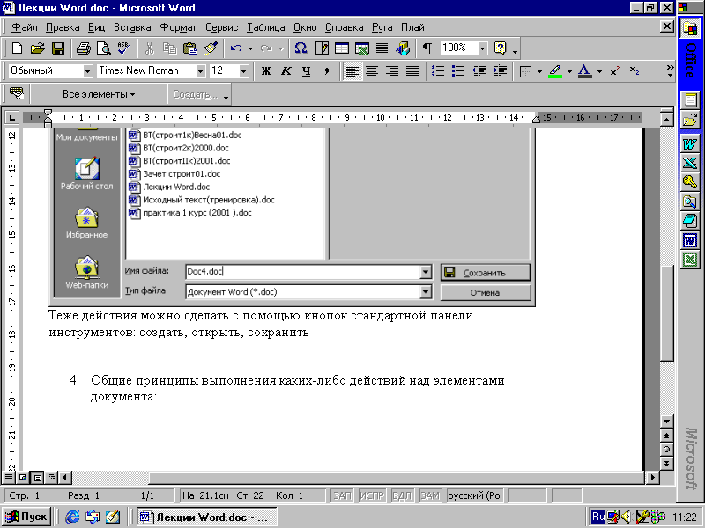Click the vertical scrollbar up arrow
The image size is (705, 528).
coord(666,120)
